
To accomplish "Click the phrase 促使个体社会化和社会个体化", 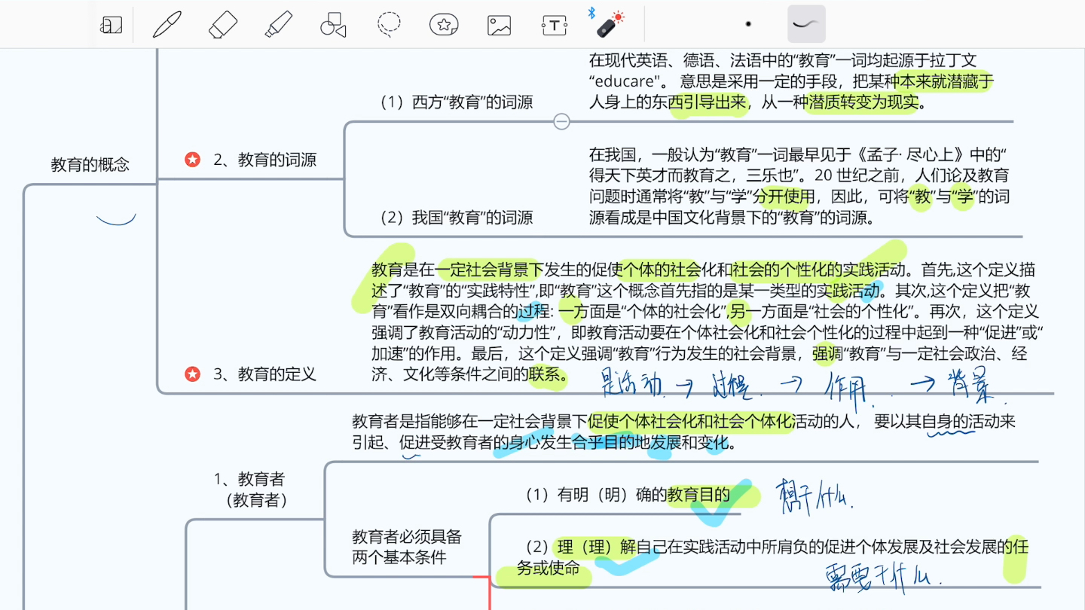I will [691, 422].
